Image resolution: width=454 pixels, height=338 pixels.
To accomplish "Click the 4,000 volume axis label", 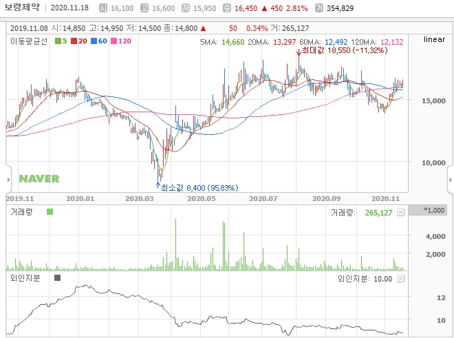I will 435,237.
